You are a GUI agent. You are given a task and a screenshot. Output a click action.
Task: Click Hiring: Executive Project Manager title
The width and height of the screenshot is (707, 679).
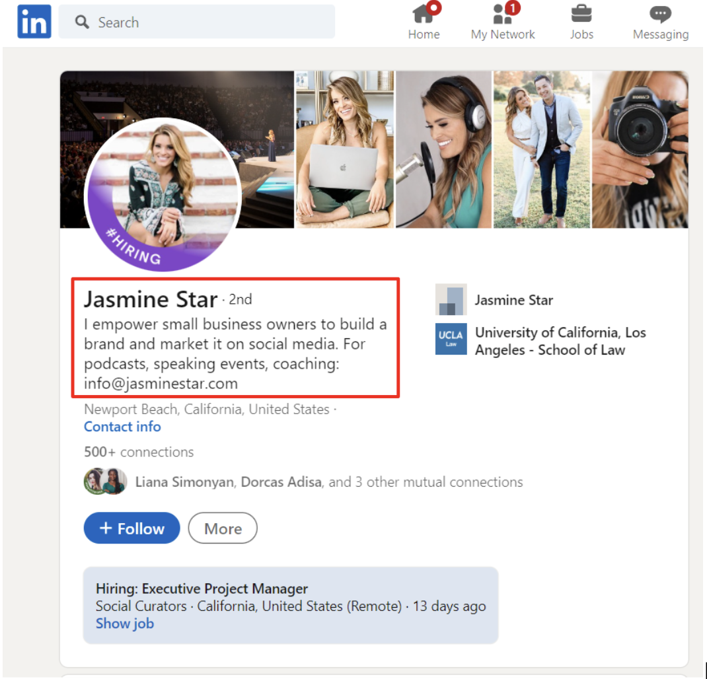[202, 589]
